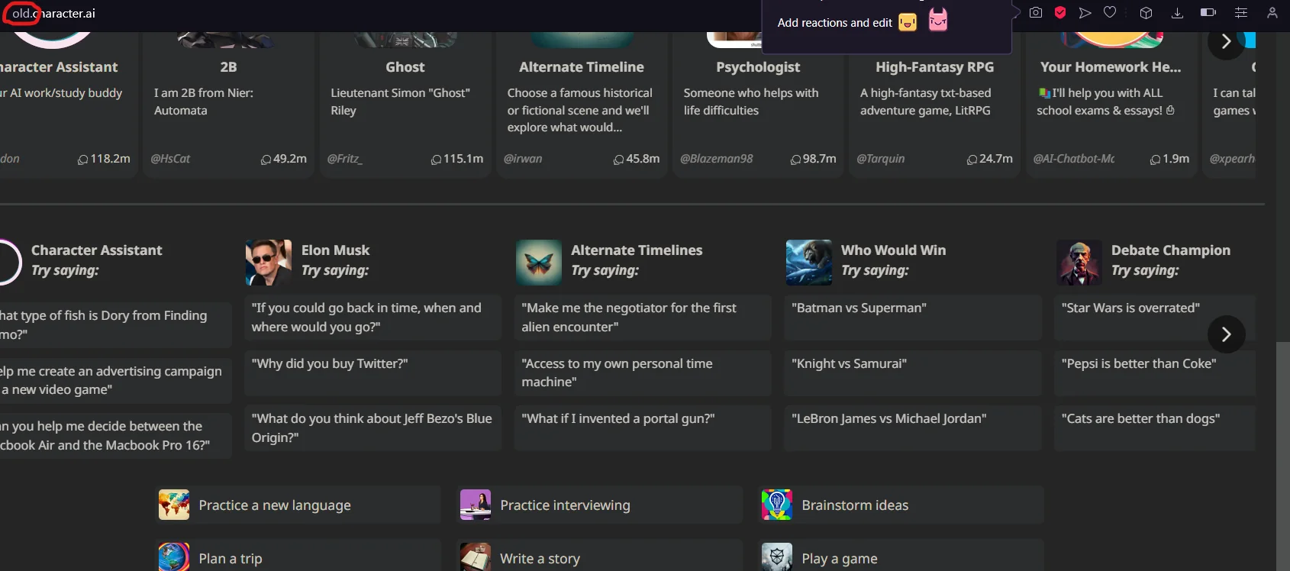The image size is (1290, 571).
Task: Click the lightbulb Brainstorm ideas icon
Action: (x=777, y=505)
